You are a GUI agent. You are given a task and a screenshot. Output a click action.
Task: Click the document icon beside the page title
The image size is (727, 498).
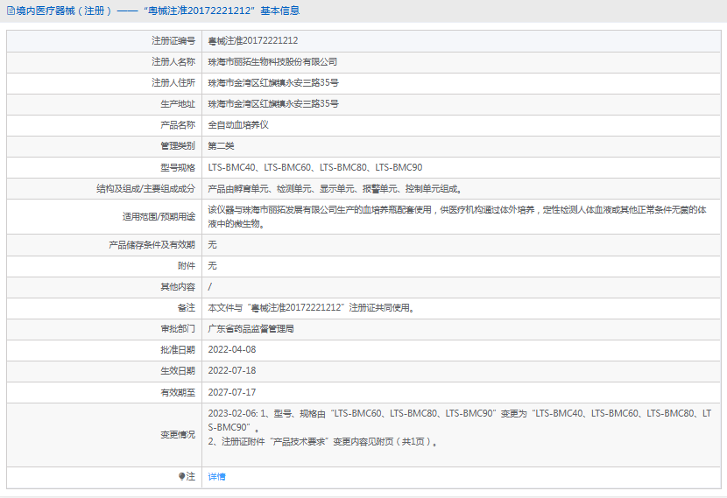[11, 11]
